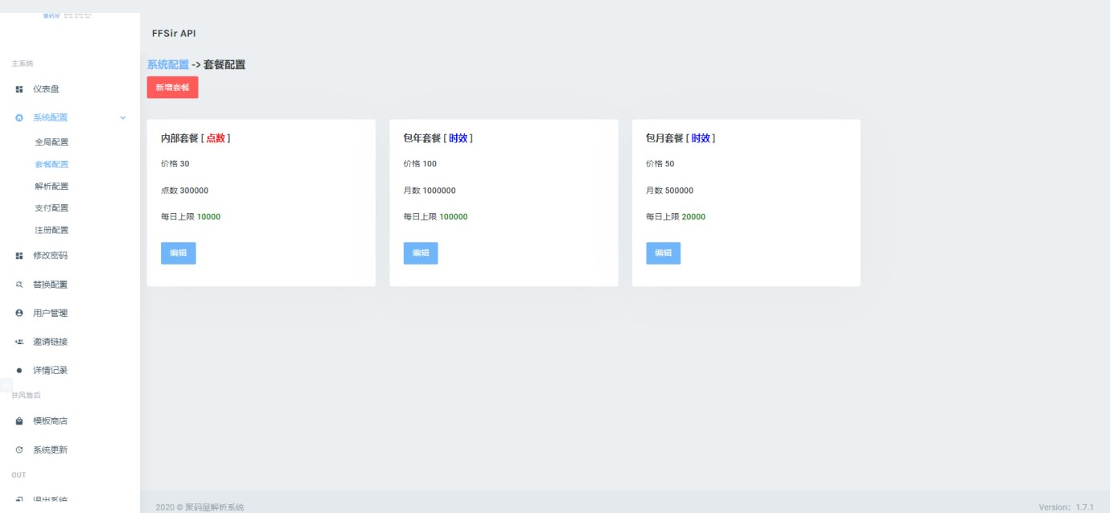Open 全局配置 submenu item
The height and width of the screenshot is (513, 1110).
click(x=51, y=142)
